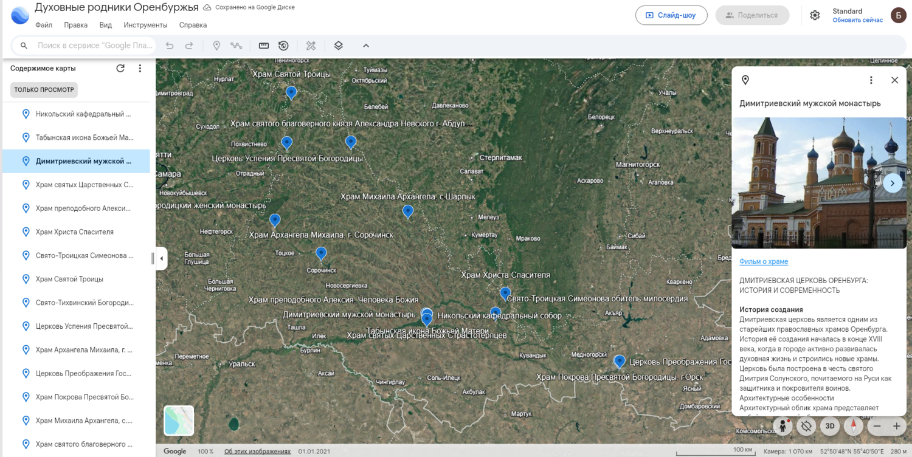Open the map layers icon

(339, 46)
